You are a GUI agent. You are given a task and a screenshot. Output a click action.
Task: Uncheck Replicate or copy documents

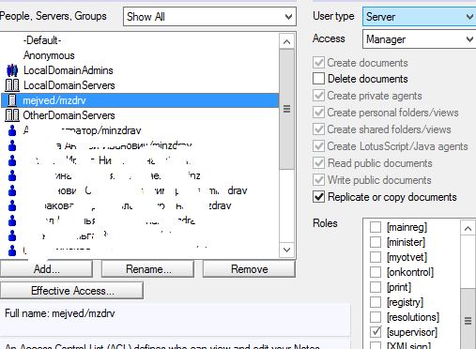[318, 197]
